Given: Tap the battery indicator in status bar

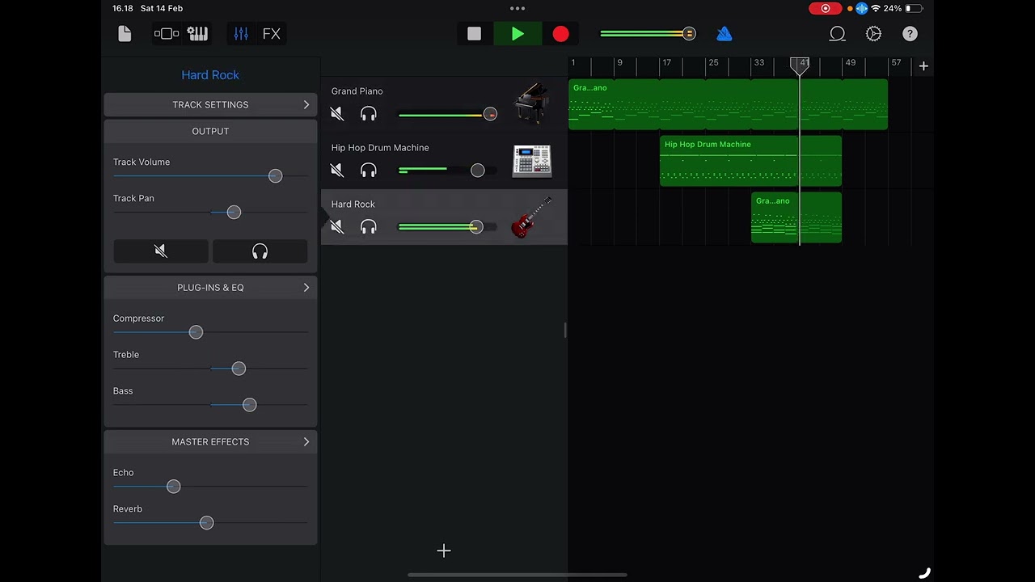Looking at the screenshot, I should pos(913,8).
